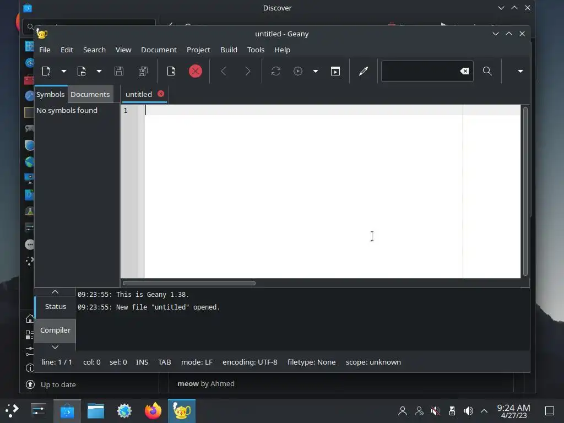
Task: Click the magnifier find icon
Action: pyautogui.click(x=487, y=71)
